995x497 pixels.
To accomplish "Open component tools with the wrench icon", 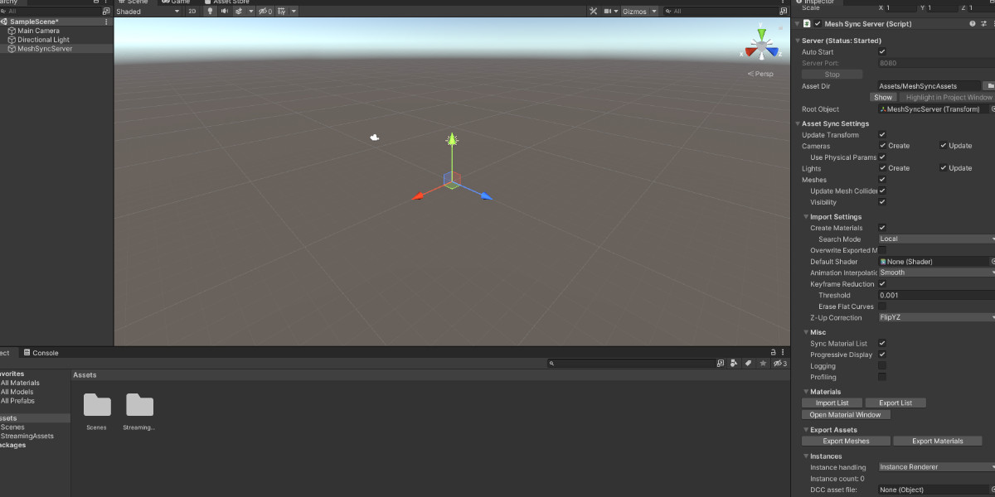I will [593, 12].
